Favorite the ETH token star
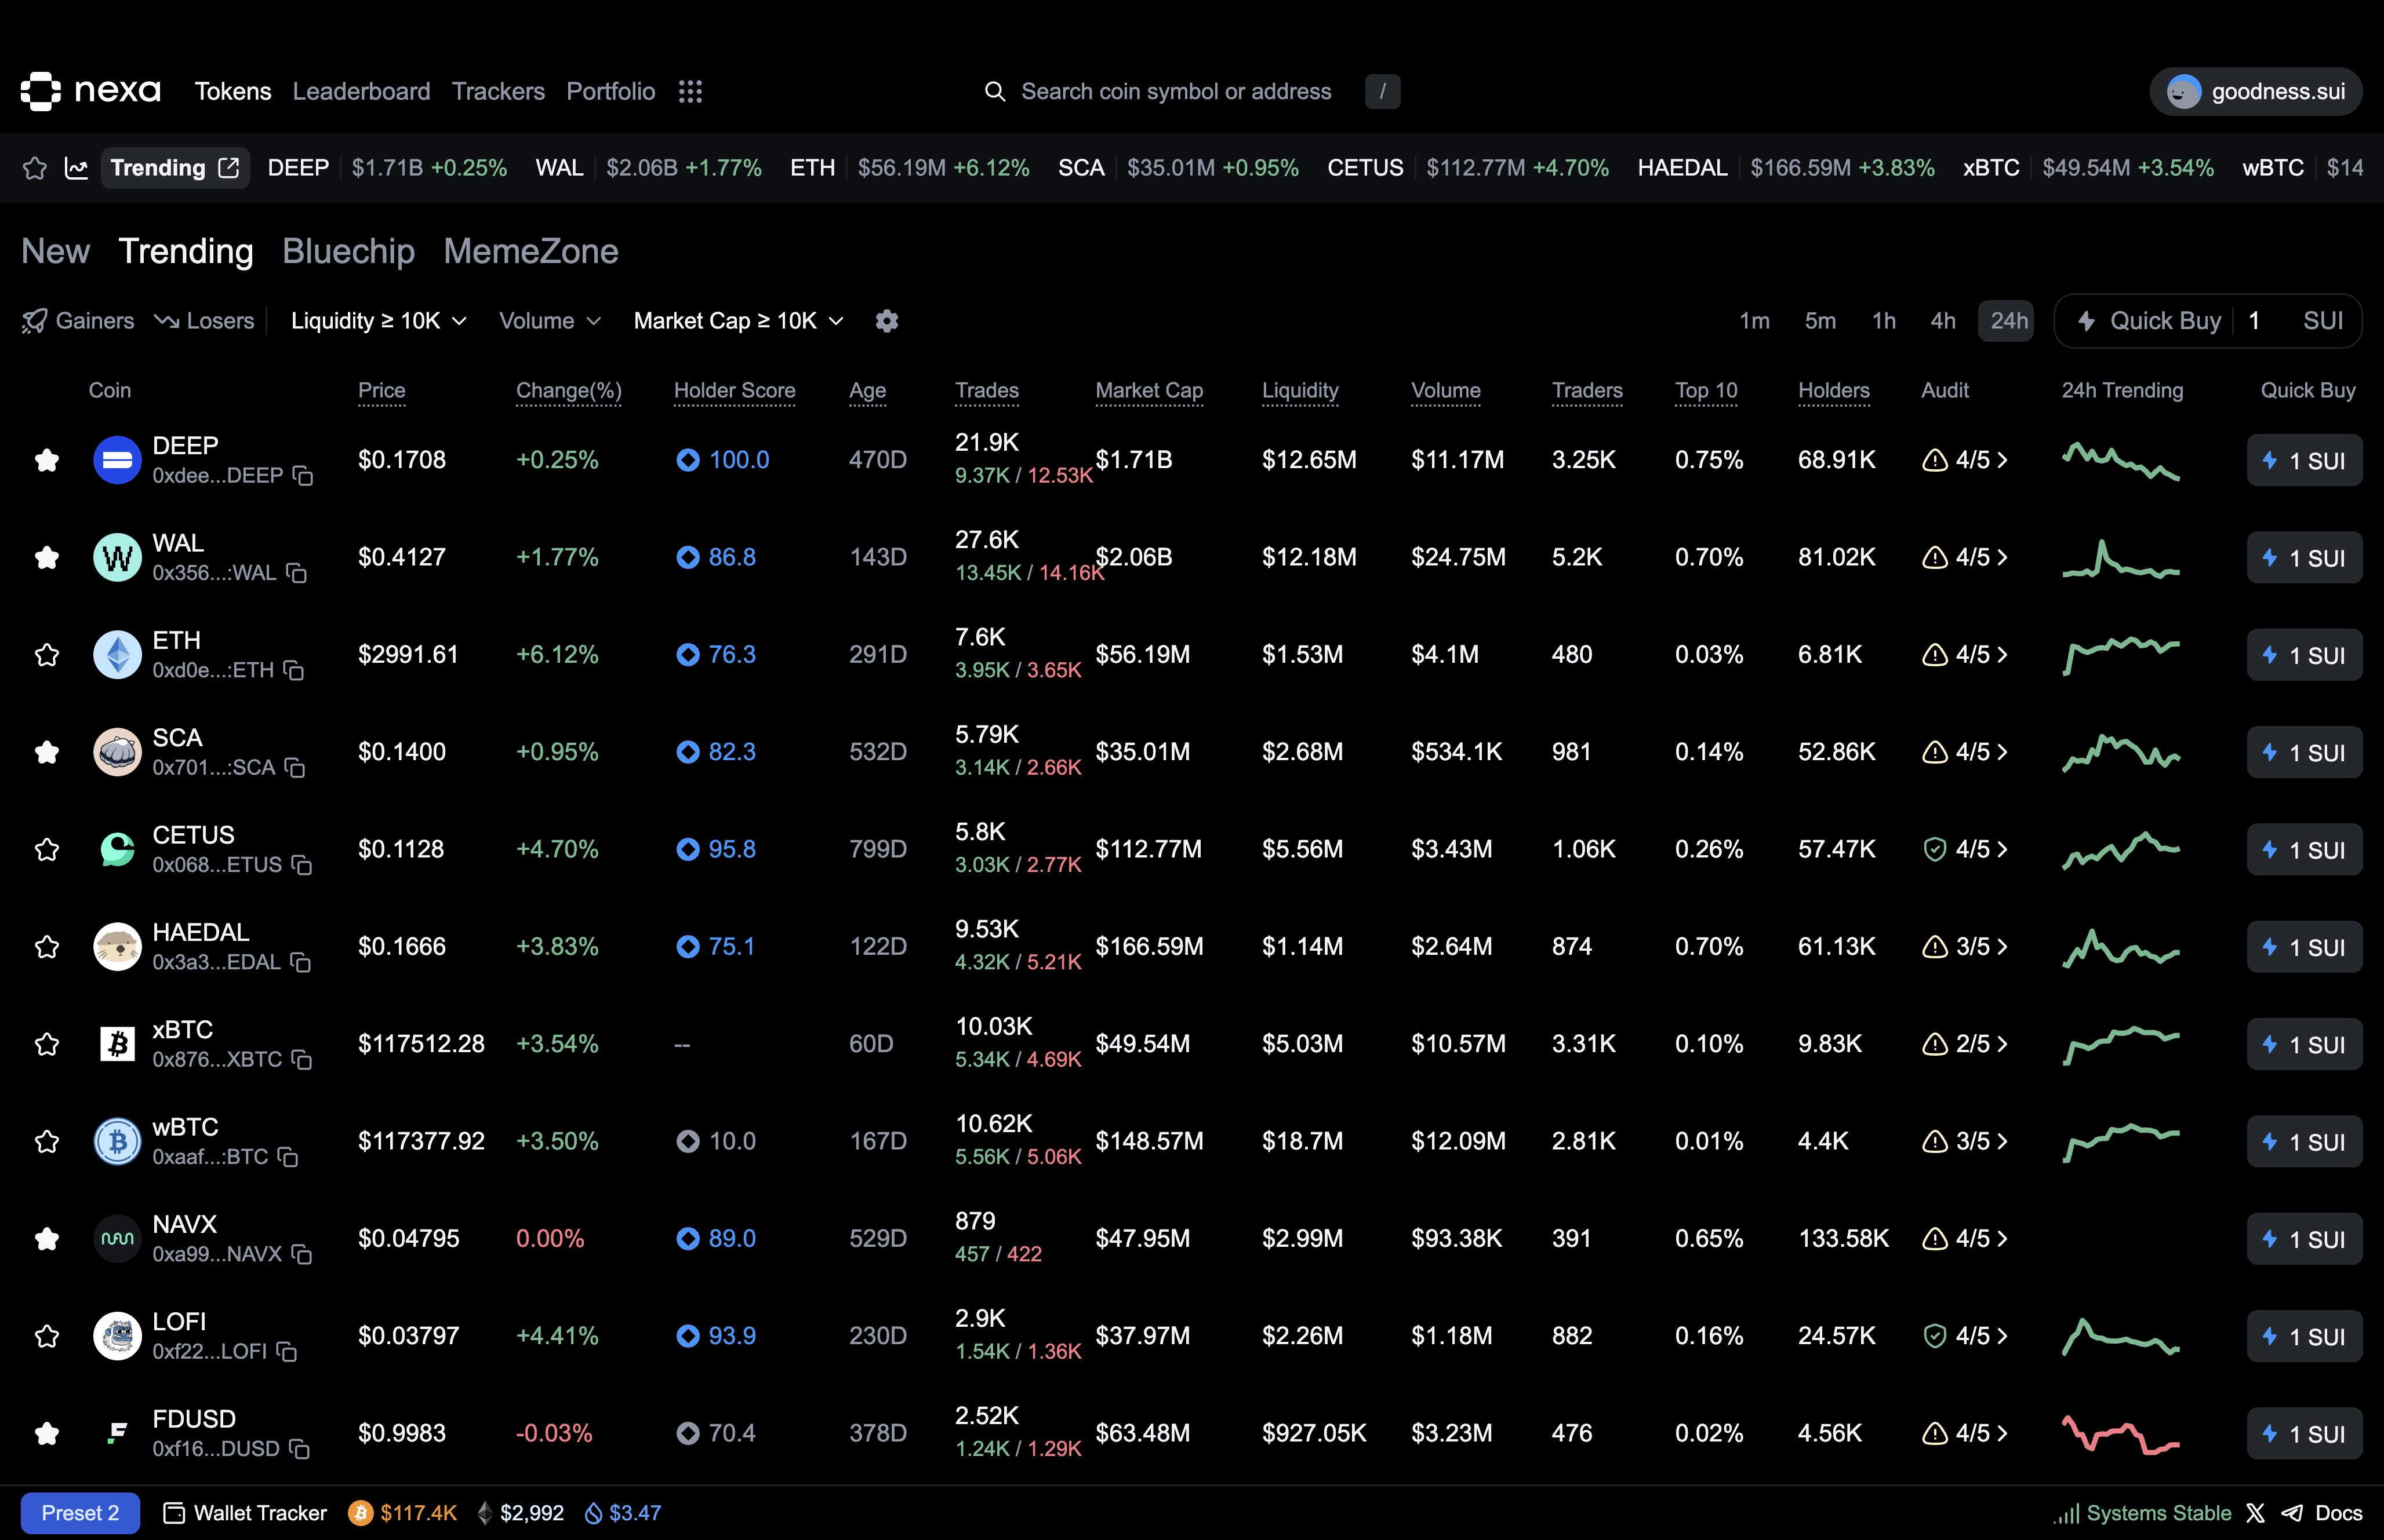Image resolution: width=2384 pixels, height=1540 pixels. tap(47, 655)
